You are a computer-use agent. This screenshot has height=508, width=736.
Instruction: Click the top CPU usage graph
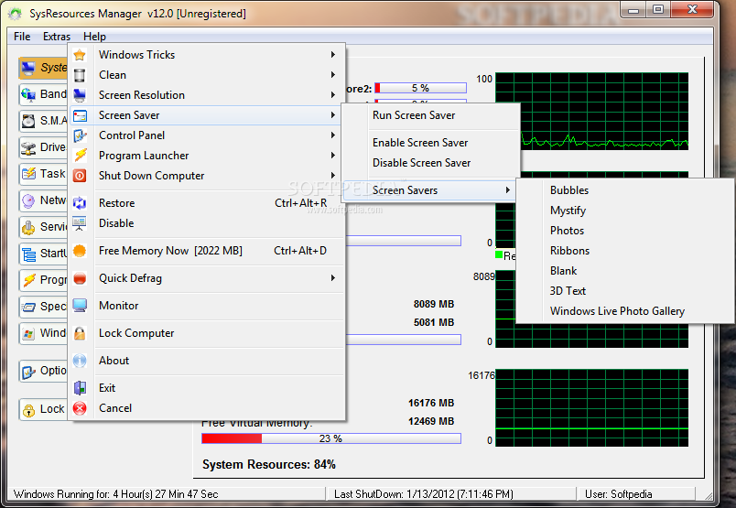[592, 112]
